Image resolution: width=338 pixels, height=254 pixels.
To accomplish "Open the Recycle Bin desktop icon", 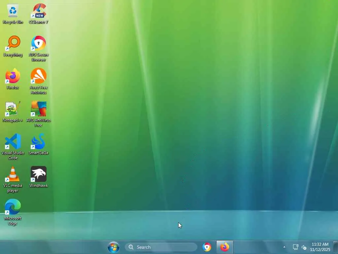I will [13, 14].
